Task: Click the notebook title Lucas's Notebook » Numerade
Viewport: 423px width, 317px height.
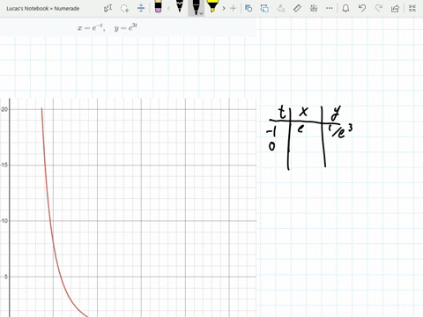Action: click(x=43, y=9)
